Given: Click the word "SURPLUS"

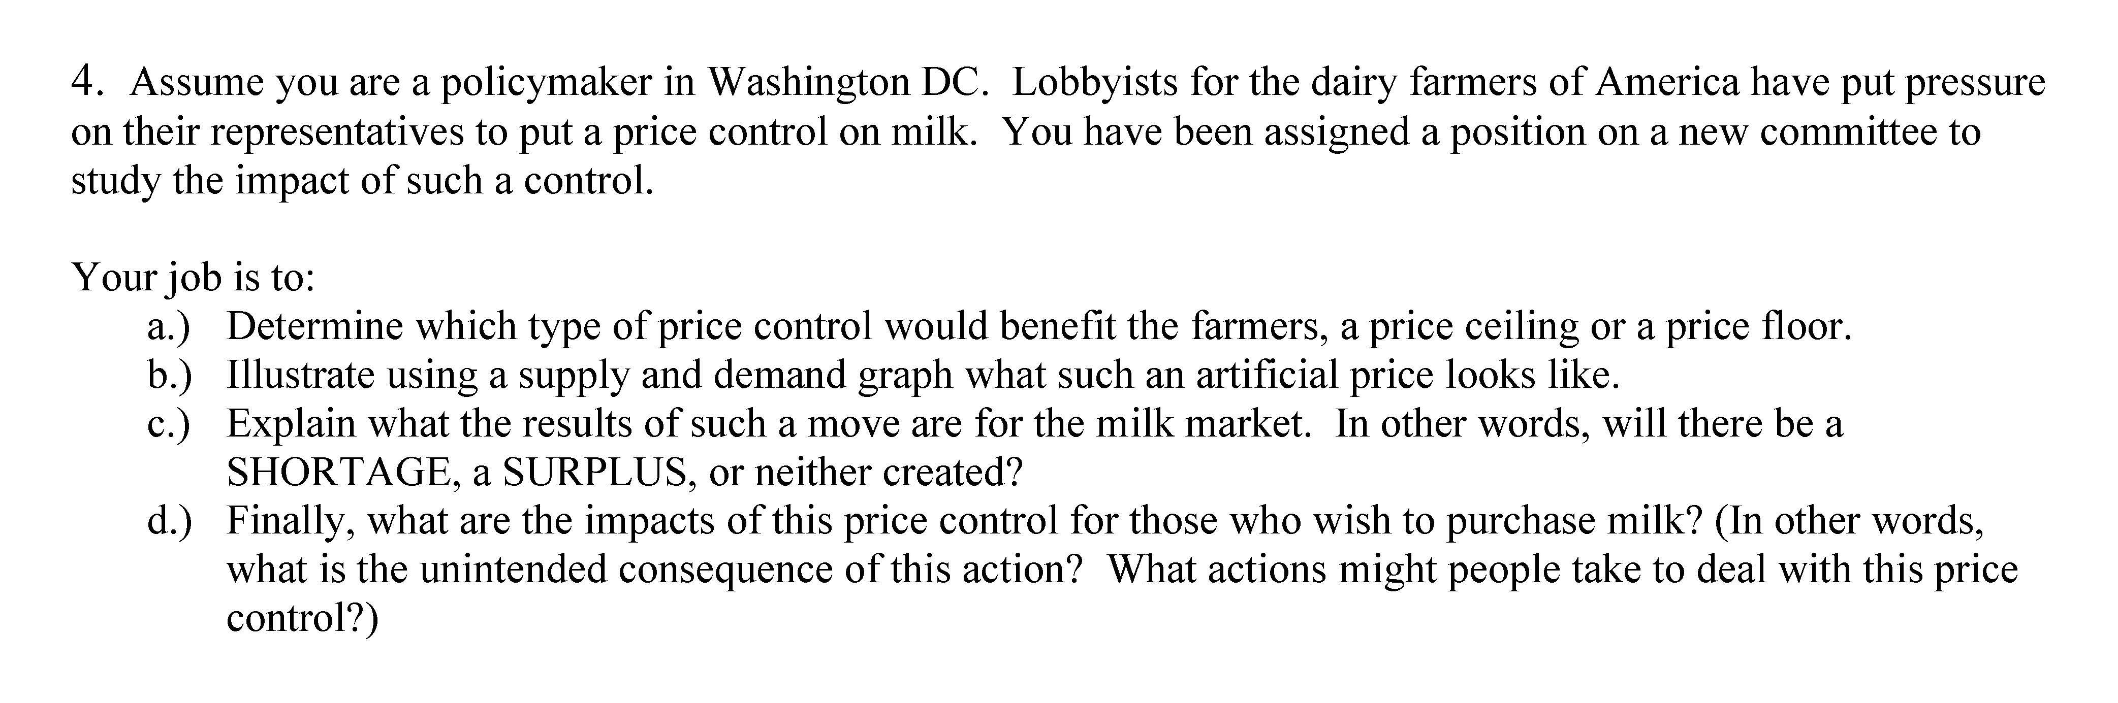Looking at the screenshot, I should coord(594,472).
